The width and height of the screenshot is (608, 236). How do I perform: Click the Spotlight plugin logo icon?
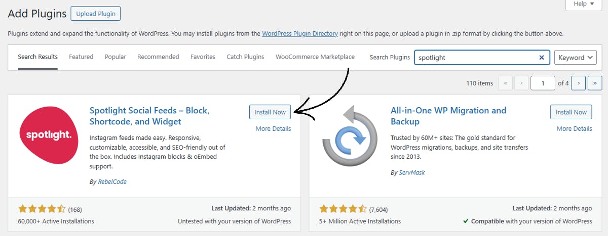(49, 135)
